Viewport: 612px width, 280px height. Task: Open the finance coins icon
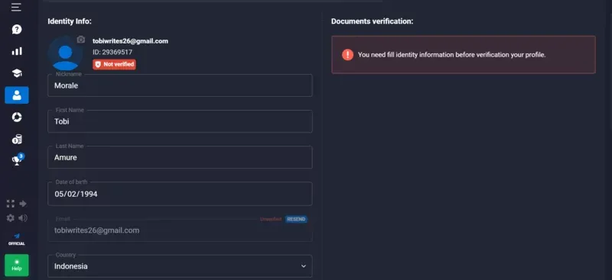pos(17,140)
